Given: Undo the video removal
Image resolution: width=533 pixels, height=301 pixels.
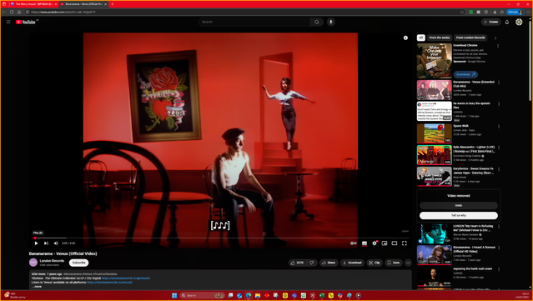Looking at the screenshot, I should [459, 206].
